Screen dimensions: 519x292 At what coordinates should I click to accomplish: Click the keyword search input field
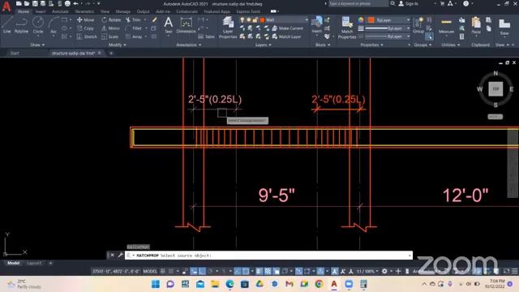click(x=358, y=3)
